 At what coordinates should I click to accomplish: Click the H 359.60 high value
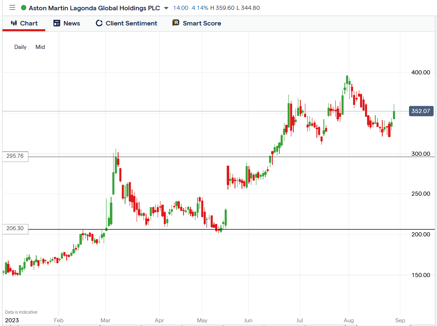point(222,8)
